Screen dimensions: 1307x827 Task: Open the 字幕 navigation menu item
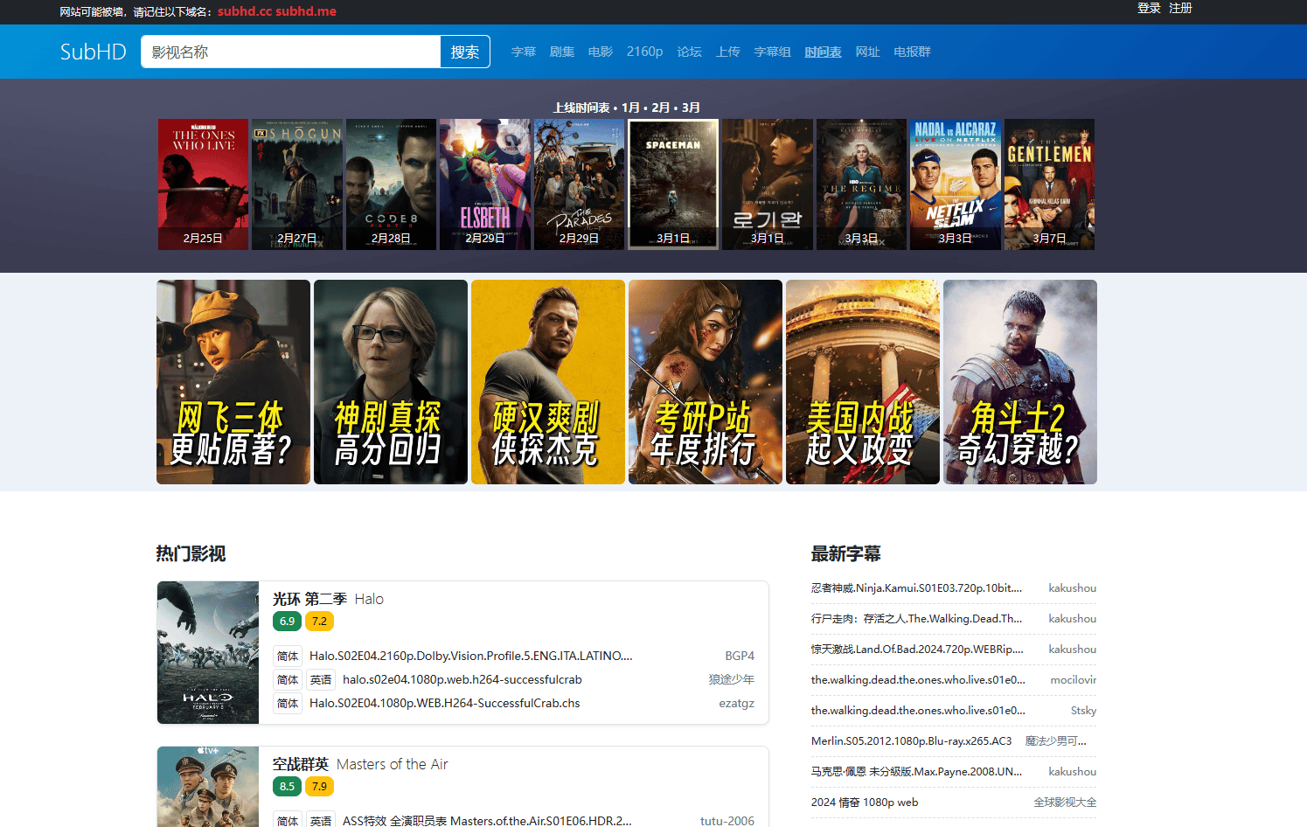[x=523, y=52]
